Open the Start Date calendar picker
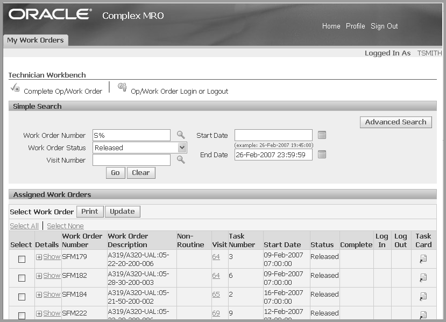The width and height of the screenshot is (446, 322). click(x=322, y=135)
